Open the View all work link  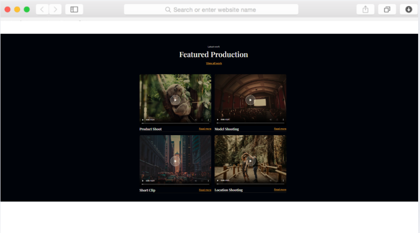(214, 63)
